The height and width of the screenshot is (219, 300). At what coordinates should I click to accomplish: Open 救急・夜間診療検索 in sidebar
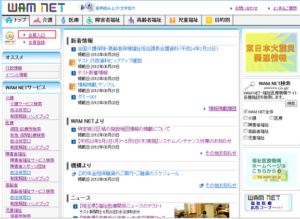(28, 135)
